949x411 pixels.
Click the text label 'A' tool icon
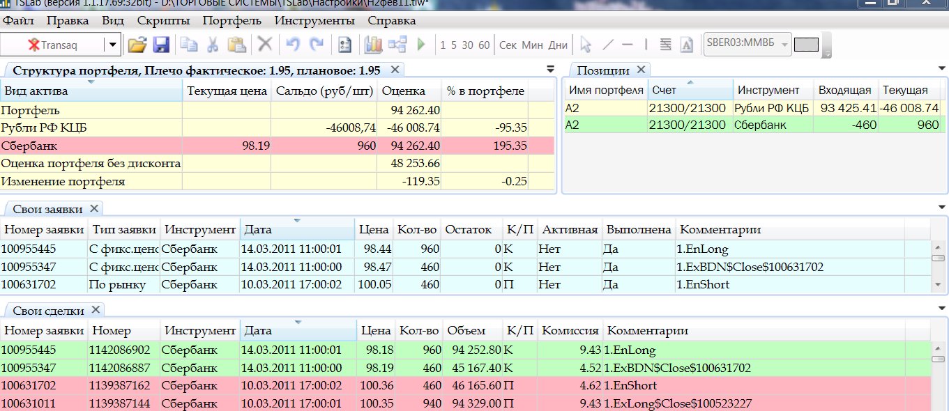tap(686, 45)
